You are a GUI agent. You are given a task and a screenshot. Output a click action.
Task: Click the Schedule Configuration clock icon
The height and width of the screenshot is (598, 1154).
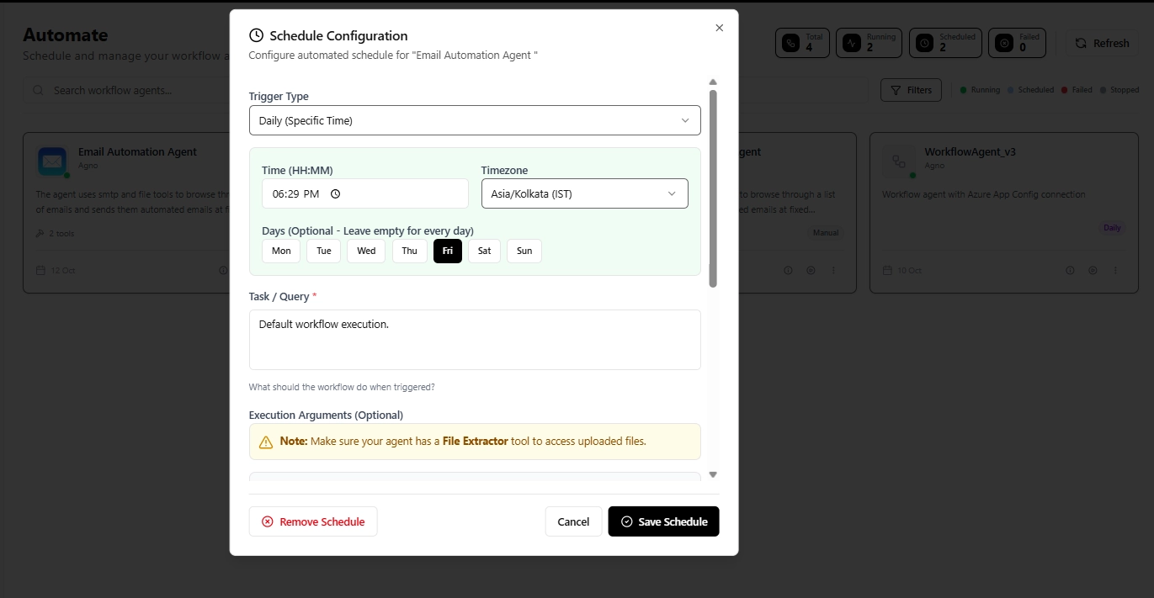click(254, 35)
